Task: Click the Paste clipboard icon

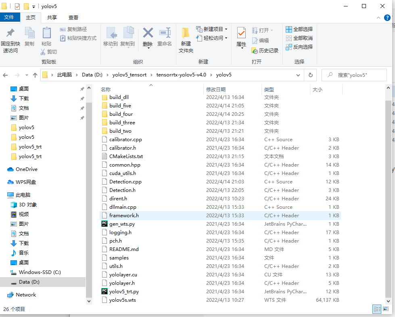Action: [x=46, y=33]
